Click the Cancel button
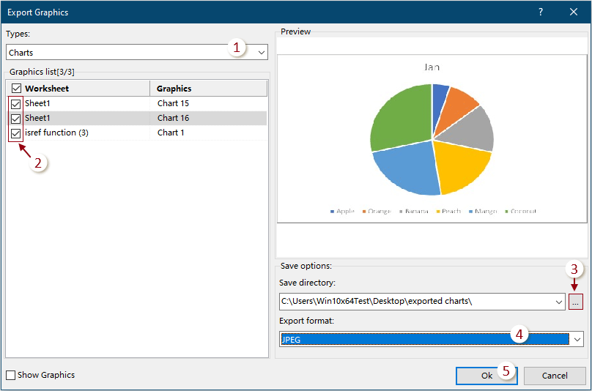This screenshot has height=391, width=592. [555, 376]
